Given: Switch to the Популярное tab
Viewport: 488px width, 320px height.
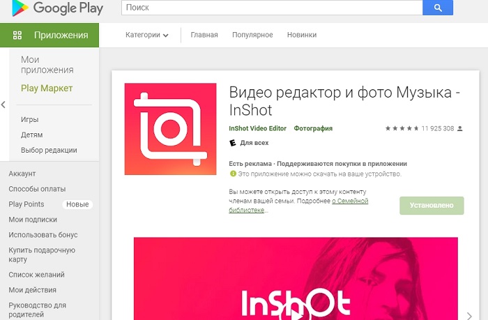Looking at the screenshot, I should pyautogui.click(x=252, y=35).
